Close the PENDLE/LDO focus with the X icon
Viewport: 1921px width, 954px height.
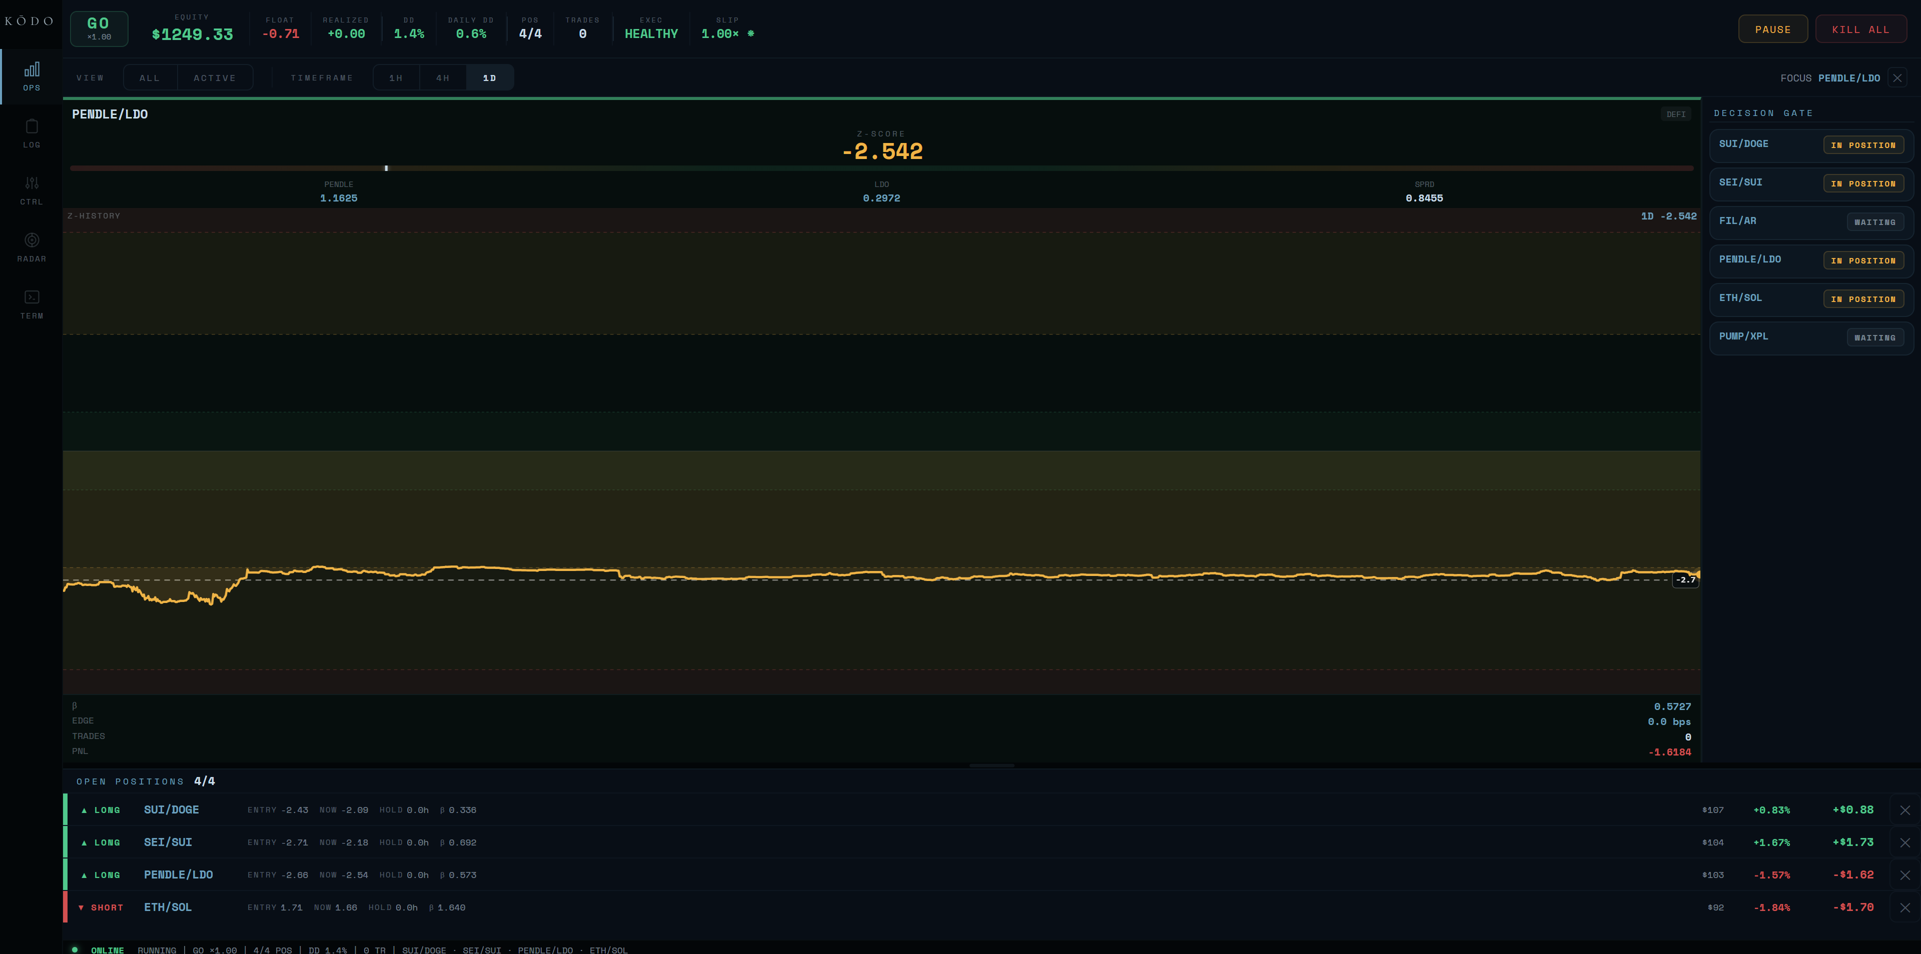coord(1897,78)
